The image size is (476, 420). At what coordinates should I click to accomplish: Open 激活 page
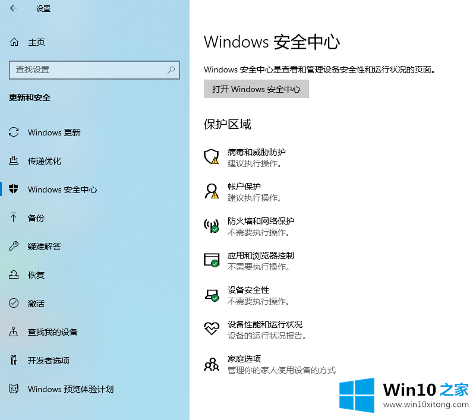[36, 304]
